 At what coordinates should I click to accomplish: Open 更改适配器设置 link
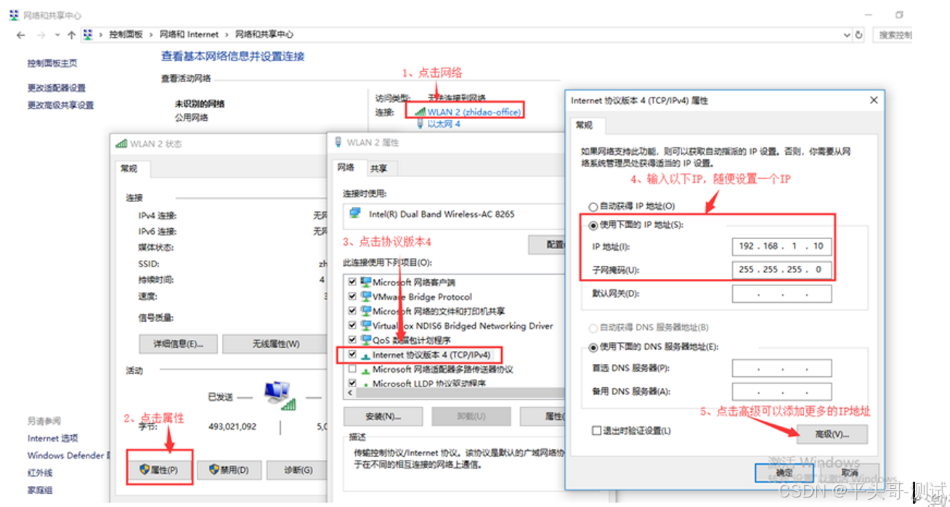pyautogui.click(x=57, y=88)
